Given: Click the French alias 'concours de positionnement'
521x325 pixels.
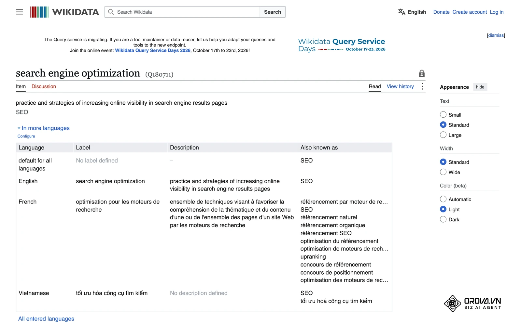Looking at the screenshot, I should pyautogui.click(x=336, y=273).
